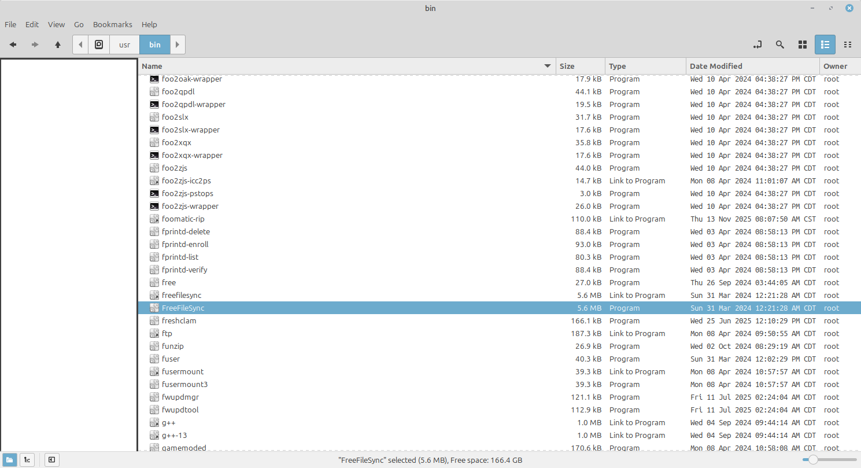861x468 pixels.
Task: Switch to icon grid view
Action: 803,45
